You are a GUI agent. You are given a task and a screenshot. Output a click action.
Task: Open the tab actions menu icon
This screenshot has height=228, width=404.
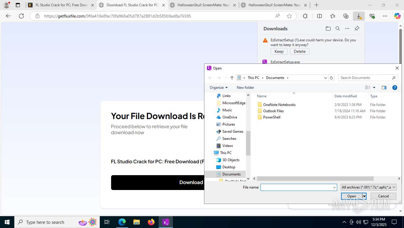(x=18, y=5)
